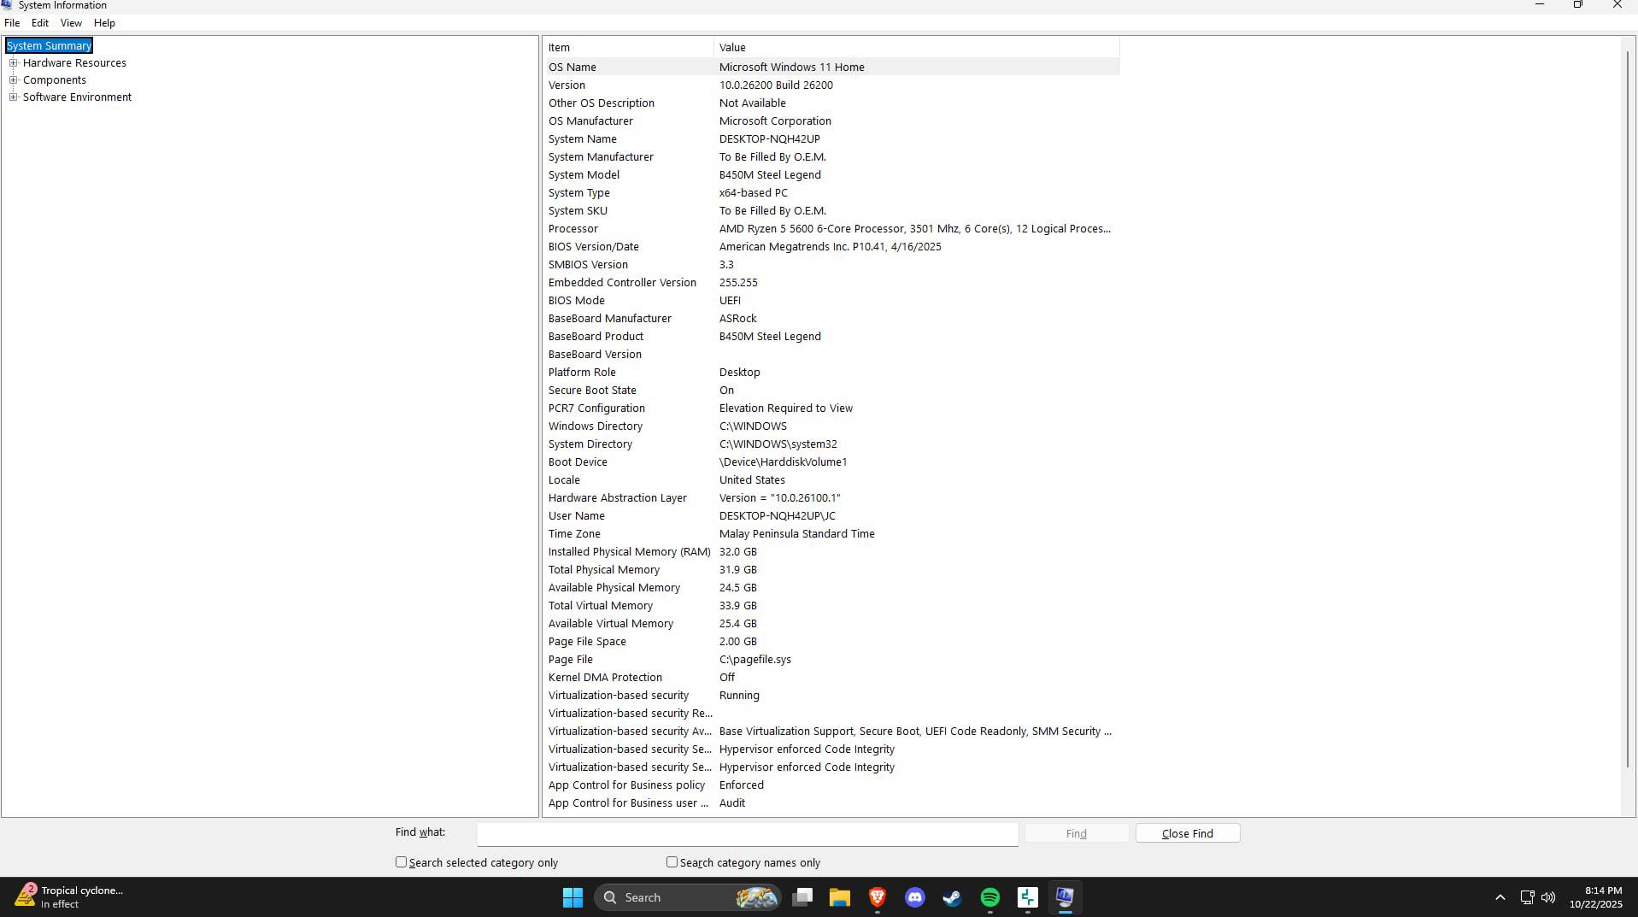This screenshot has height=917, width=1638.
Task: Click the Processor row
Action: tap(831, 229)
